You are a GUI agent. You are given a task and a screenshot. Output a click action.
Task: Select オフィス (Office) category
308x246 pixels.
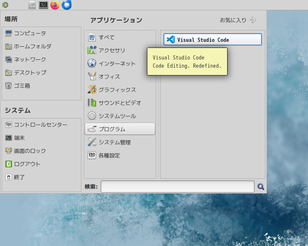coord(120,77)
